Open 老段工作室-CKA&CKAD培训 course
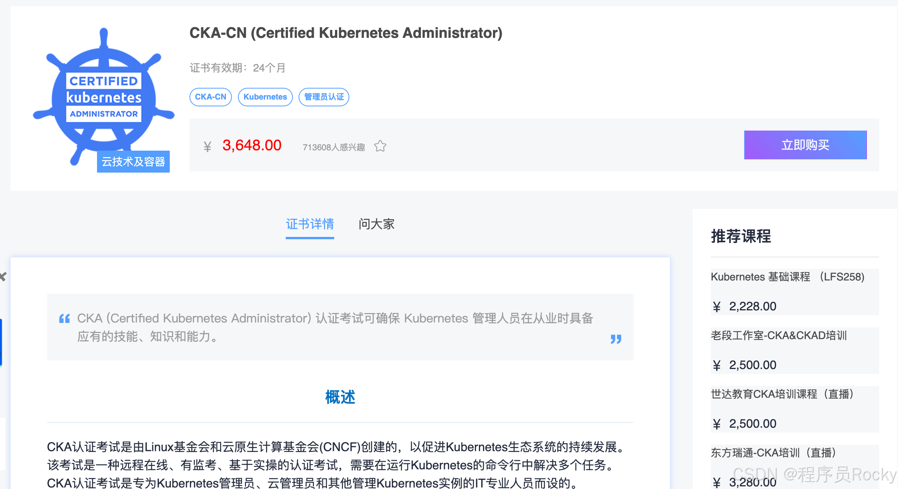Image resolution: width=898 pixels, height=489 pixels. pyautogui.click(x=779, y=336)
